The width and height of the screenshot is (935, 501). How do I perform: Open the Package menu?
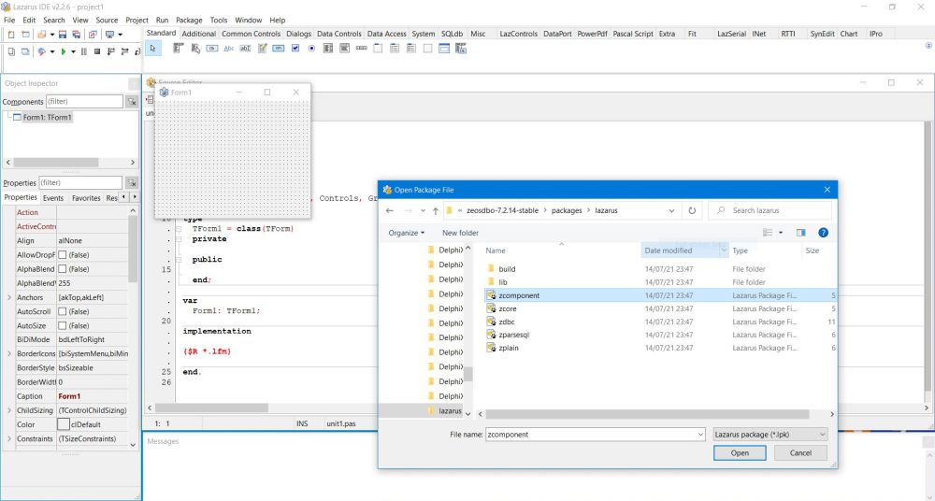point(189,20)
